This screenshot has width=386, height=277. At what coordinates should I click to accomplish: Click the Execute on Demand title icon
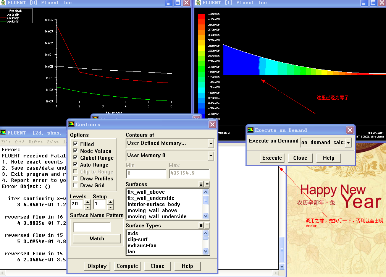[250, 130]
